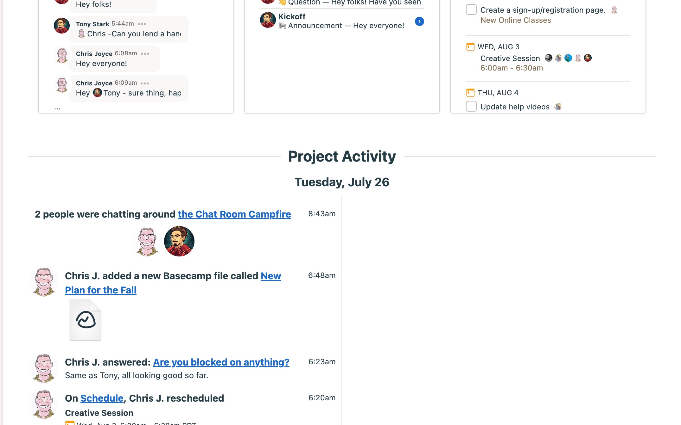
Task: Check off Create a sign-up/registration page
Action: point(471,9)
